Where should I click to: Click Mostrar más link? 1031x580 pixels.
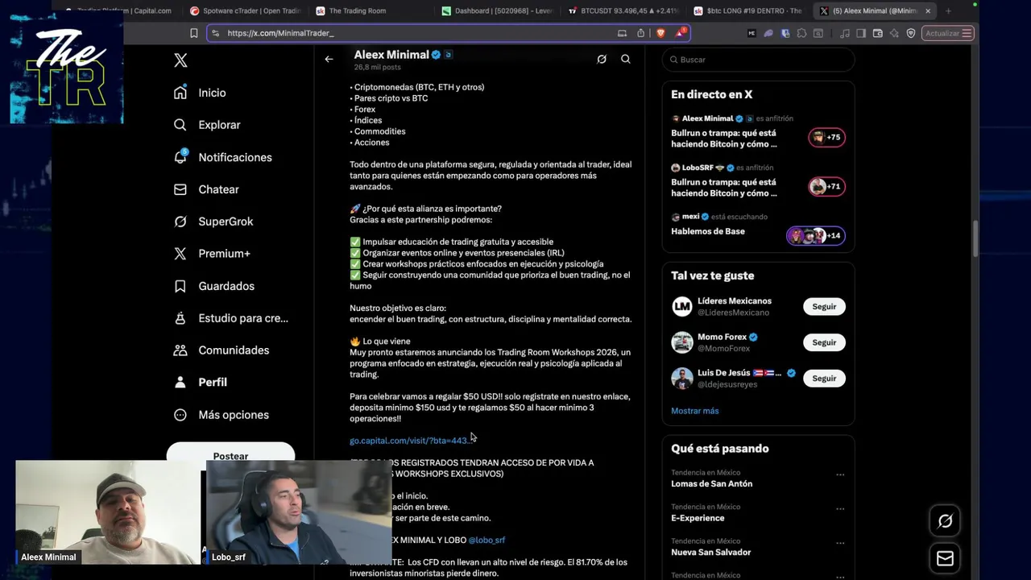tap(694, 411)
